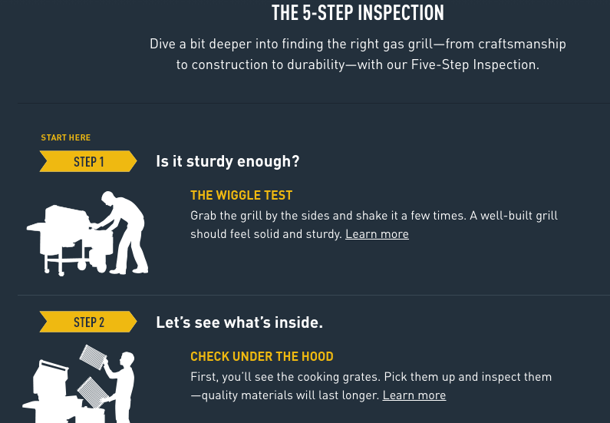Open Learn more for cooking grates

click(414, 395)
